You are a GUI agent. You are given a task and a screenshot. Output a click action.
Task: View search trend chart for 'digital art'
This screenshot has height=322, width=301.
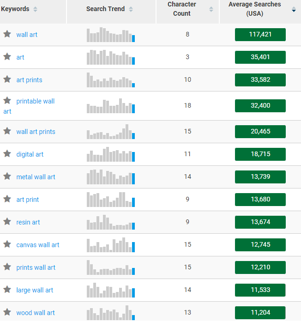point(111,154)
